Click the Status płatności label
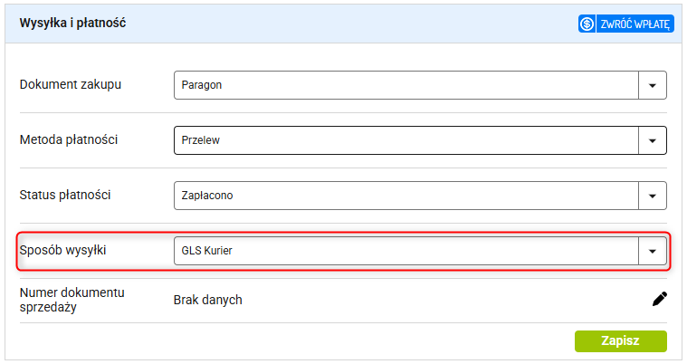This screenshot has width=687, height=364. coord(65,195)
